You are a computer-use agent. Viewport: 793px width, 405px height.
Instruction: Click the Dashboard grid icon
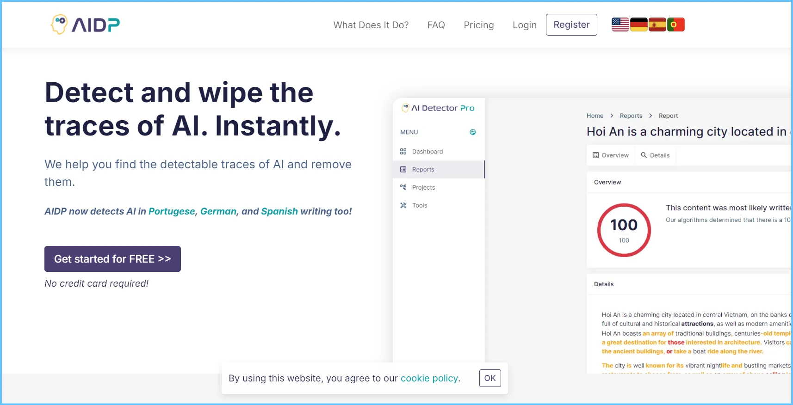pos(403,152)
